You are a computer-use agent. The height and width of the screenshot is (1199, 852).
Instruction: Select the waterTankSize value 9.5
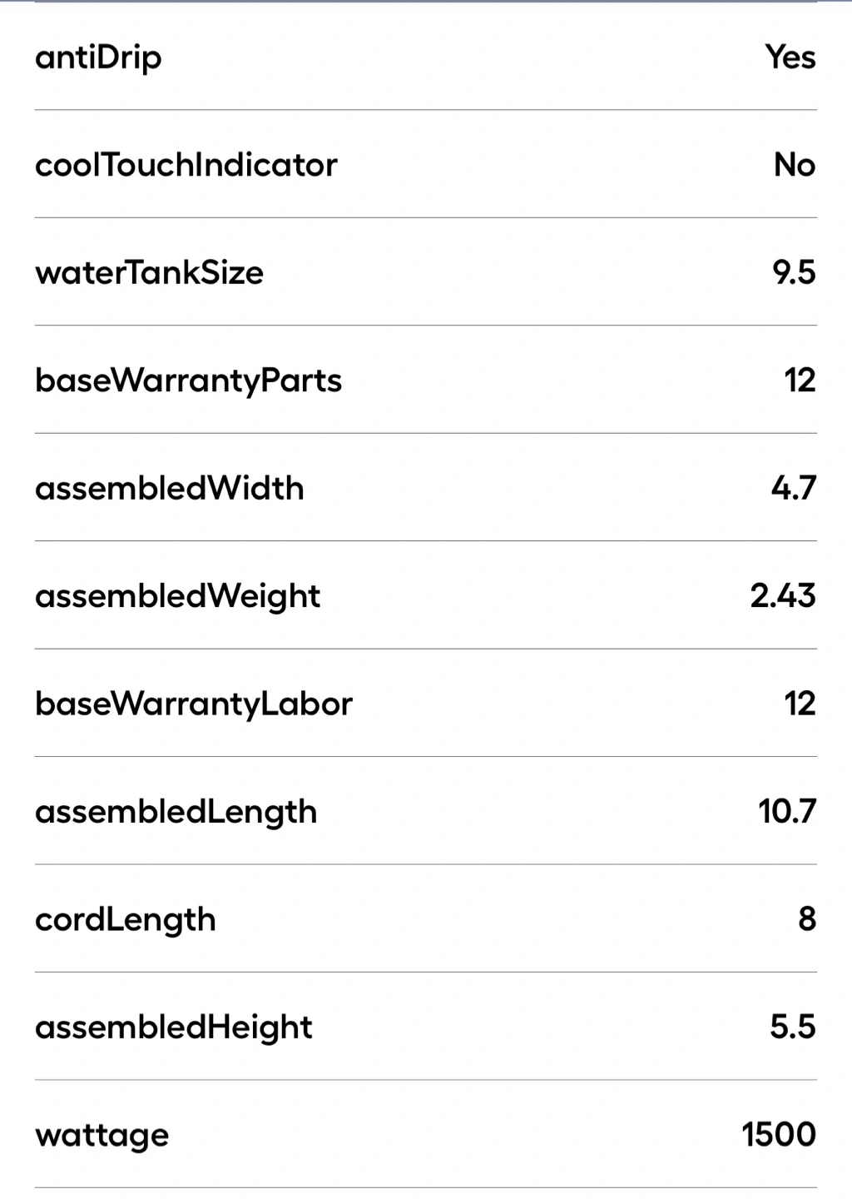click(x=794, y=272)
